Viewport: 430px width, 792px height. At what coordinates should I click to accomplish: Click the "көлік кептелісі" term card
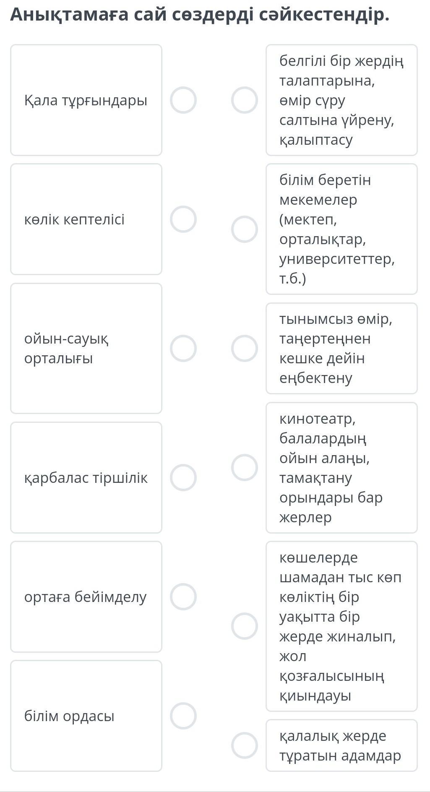(86, 219)
